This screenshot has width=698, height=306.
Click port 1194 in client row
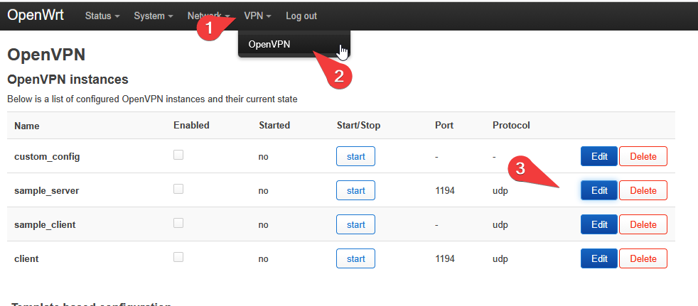(x=445, y=259)
